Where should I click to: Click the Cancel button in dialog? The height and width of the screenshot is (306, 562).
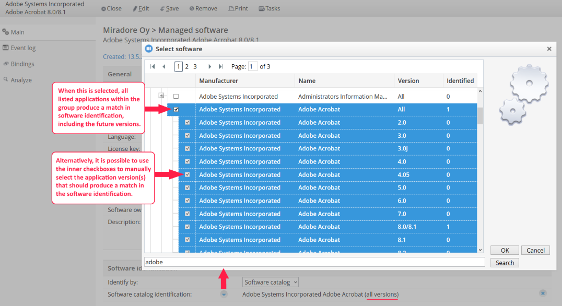(535, 250)
